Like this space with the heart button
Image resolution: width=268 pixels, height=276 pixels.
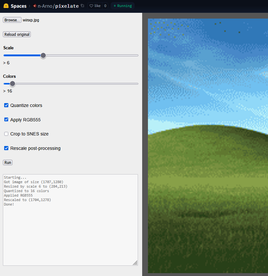tap(95, 6)
